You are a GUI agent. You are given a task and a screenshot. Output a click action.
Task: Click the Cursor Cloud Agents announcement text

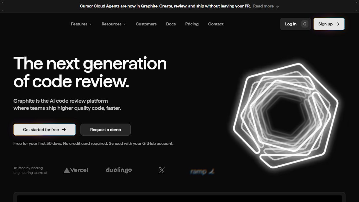tap(165, 6)
